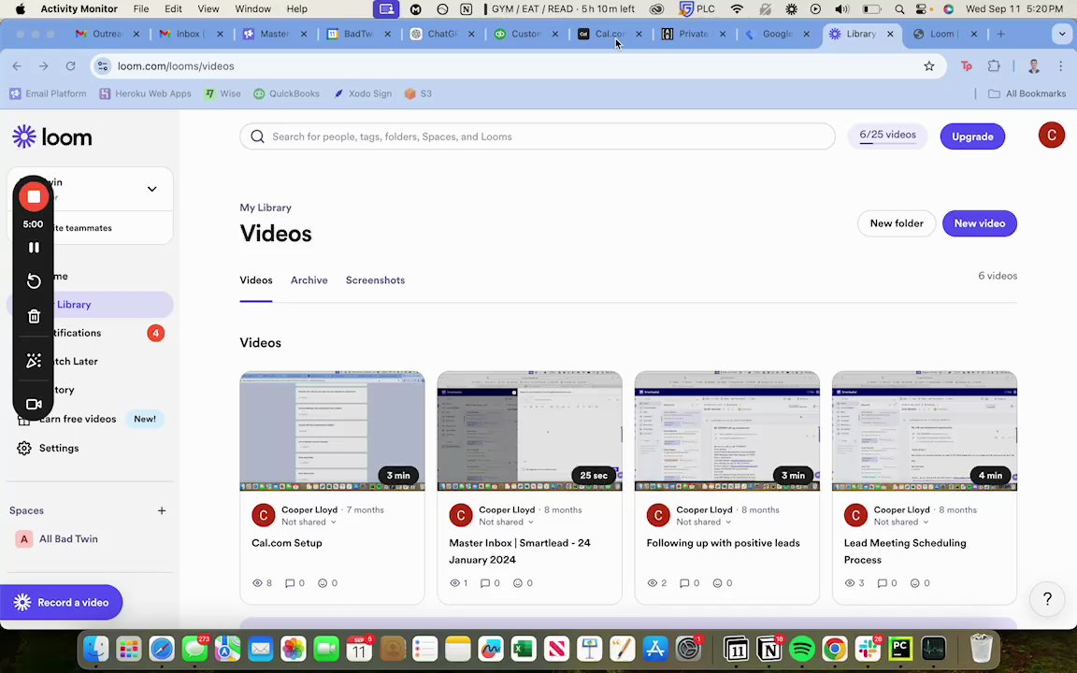The height and width of the screenshot is (673, 1077).
Task: Click views eye icon on Following up video
Action: click(x=653, y=583)
